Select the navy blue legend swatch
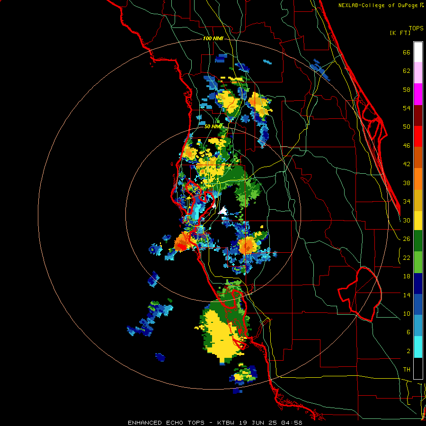 pos(418,284)
